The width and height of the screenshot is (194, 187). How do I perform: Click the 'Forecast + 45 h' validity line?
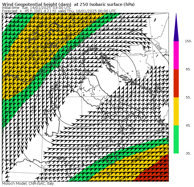(59, 11)
